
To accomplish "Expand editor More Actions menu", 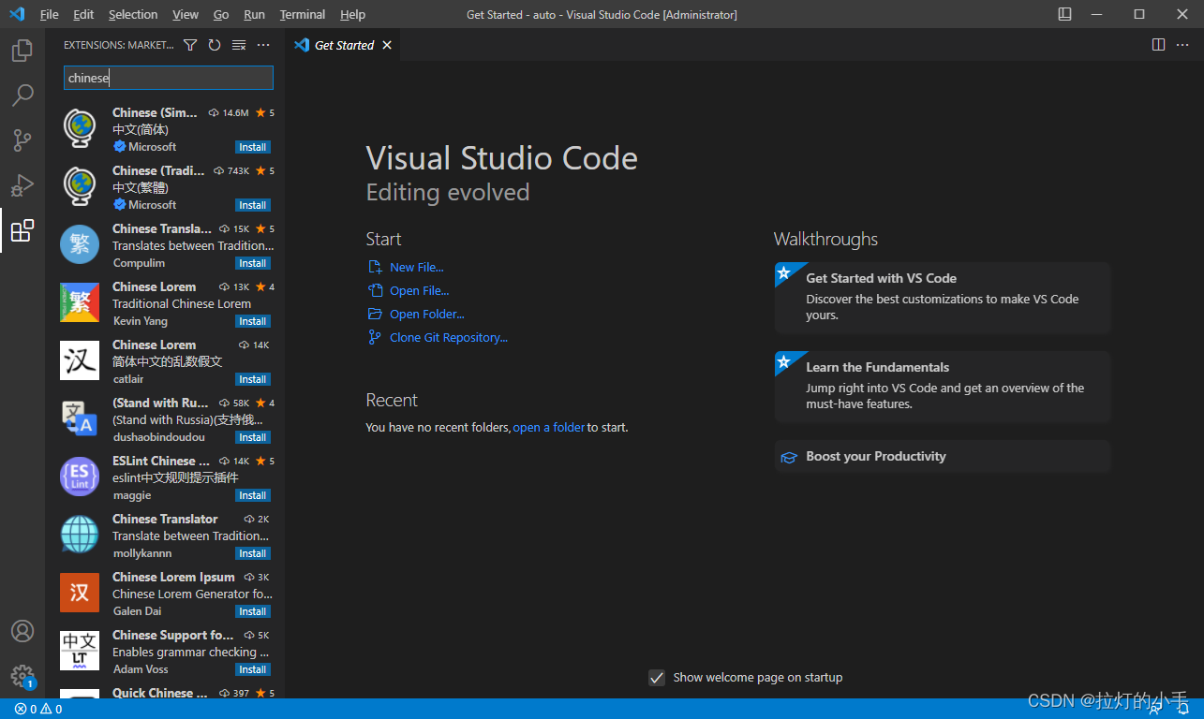I will pos(1182,45).
